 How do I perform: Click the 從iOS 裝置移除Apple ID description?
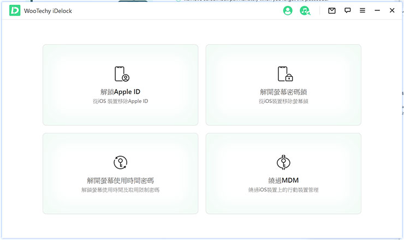click(x=121, y=102)
